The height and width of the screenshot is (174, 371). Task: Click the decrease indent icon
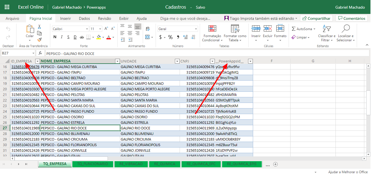(x=123, y=39)
